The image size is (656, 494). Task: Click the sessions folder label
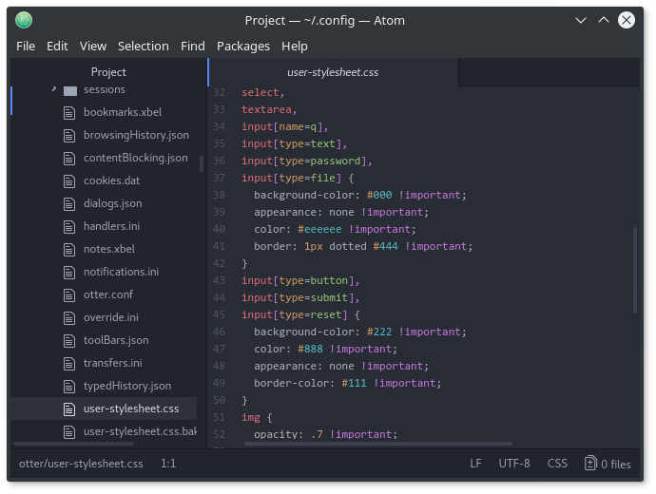coord(105,89)
